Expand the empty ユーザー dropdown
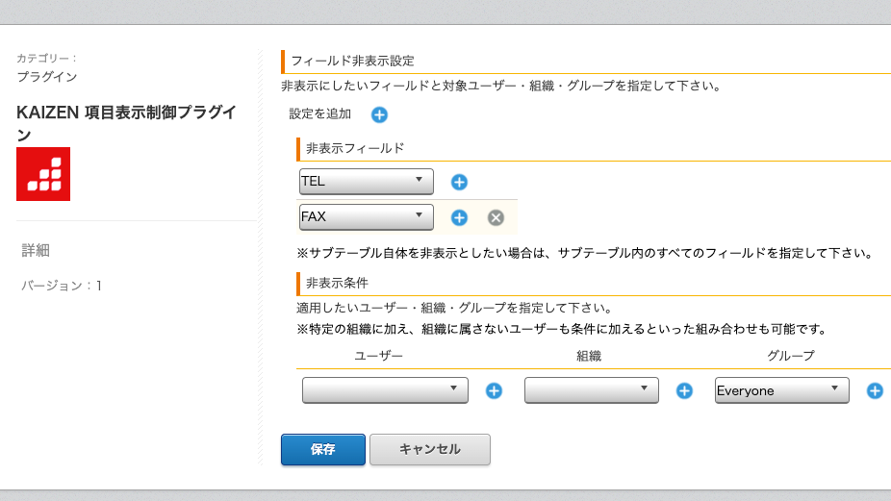Image resolution: width=891 pixels, height=501 pixels. 385,390
